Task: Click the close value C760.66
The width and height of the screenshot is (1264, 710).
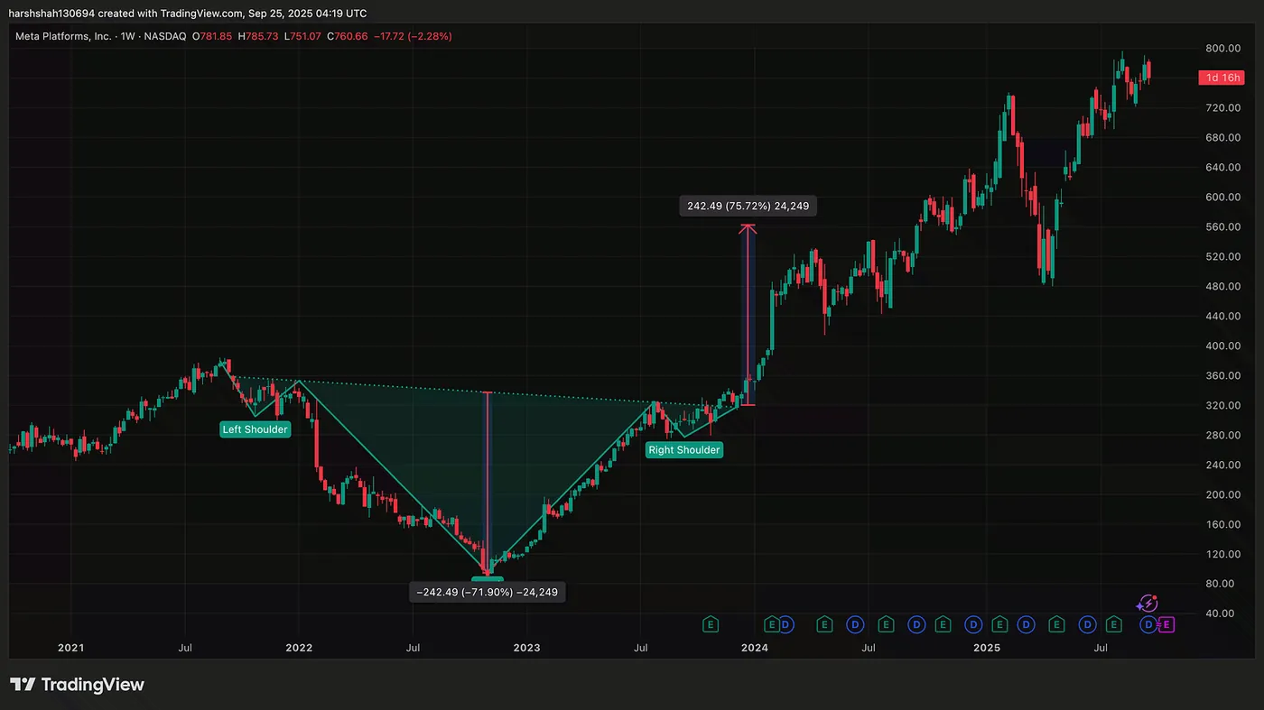Action: point(348,36)
